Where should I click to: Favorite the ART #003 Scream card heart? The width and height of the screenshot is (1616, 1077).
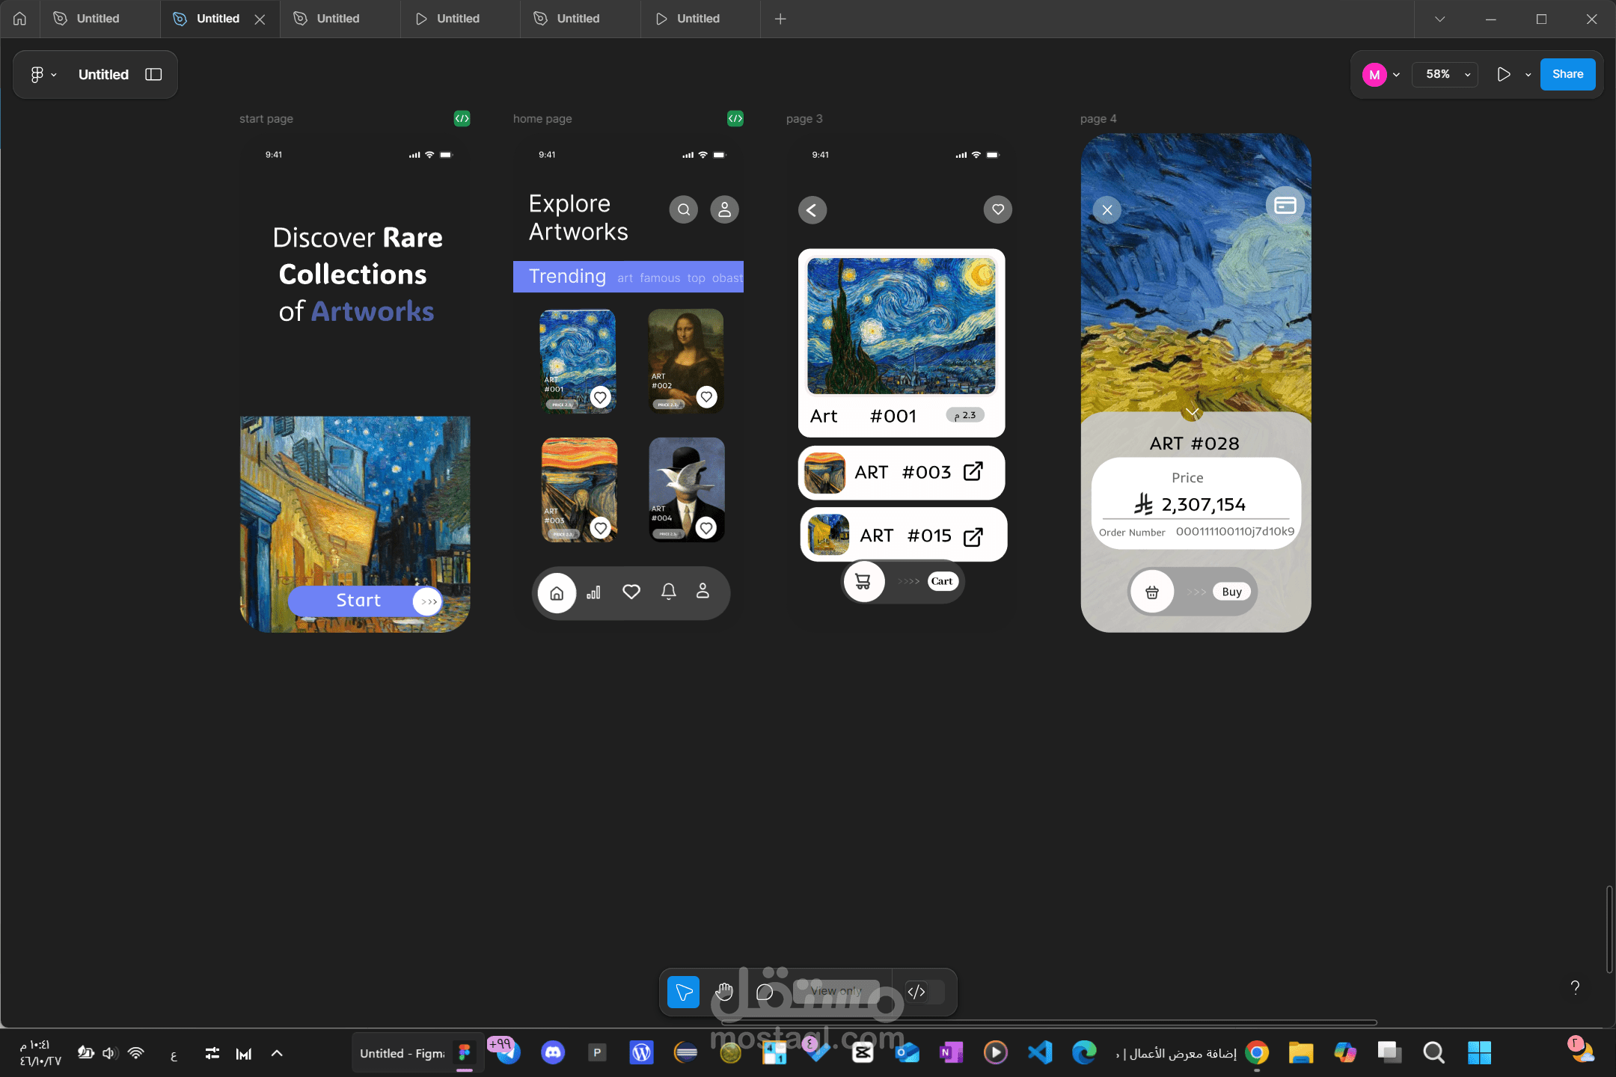point(600,528)
